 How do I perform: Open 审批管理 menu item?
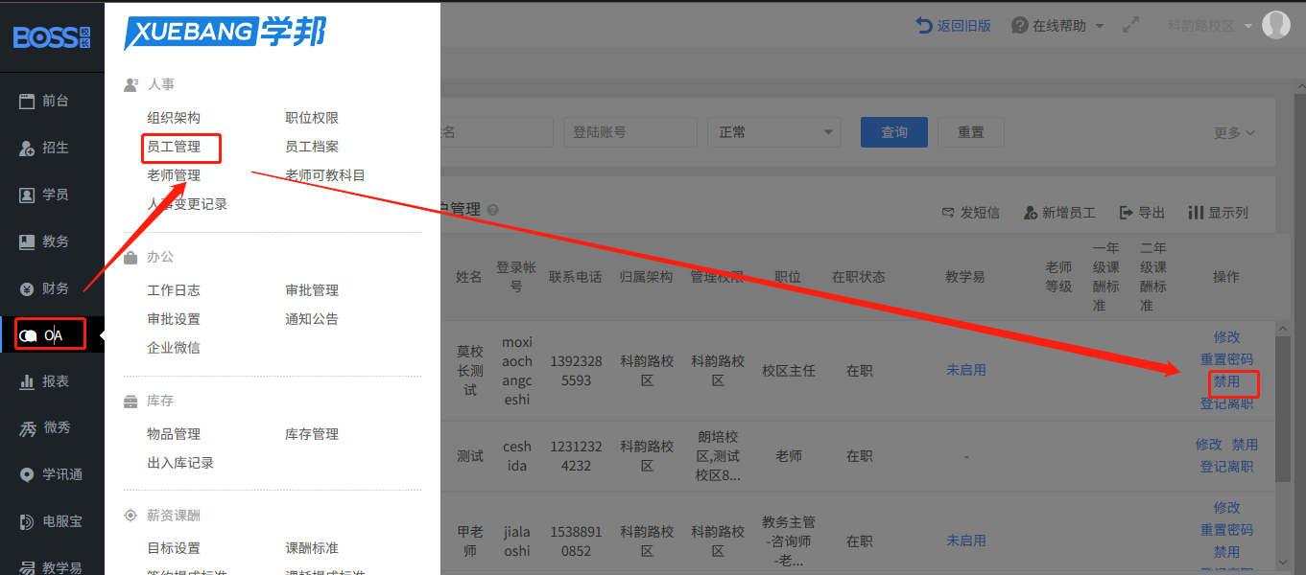tap(312, 290)
